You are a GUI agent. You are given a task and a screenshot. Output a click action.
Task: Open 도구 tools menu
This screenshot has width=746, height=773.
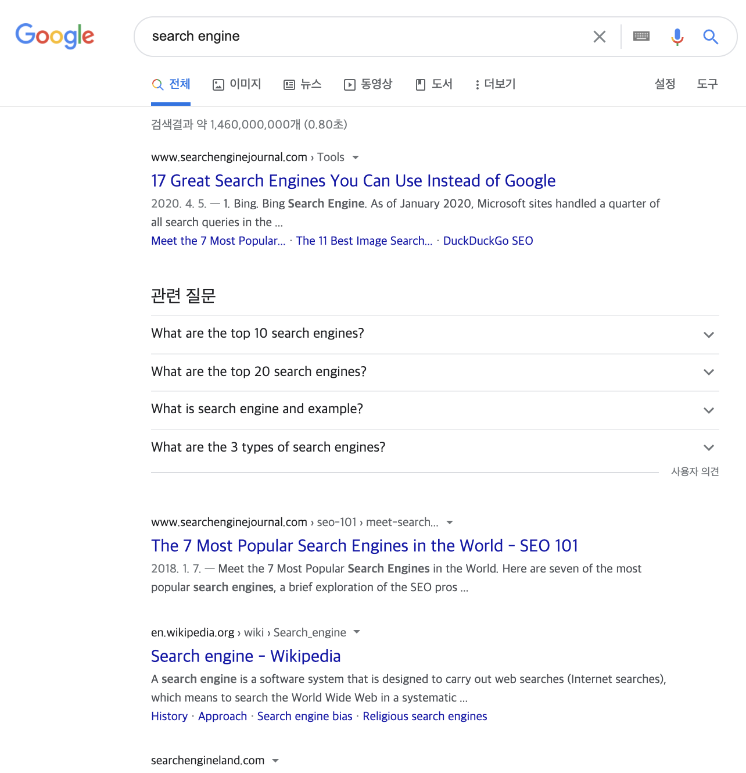coord(707,84)
